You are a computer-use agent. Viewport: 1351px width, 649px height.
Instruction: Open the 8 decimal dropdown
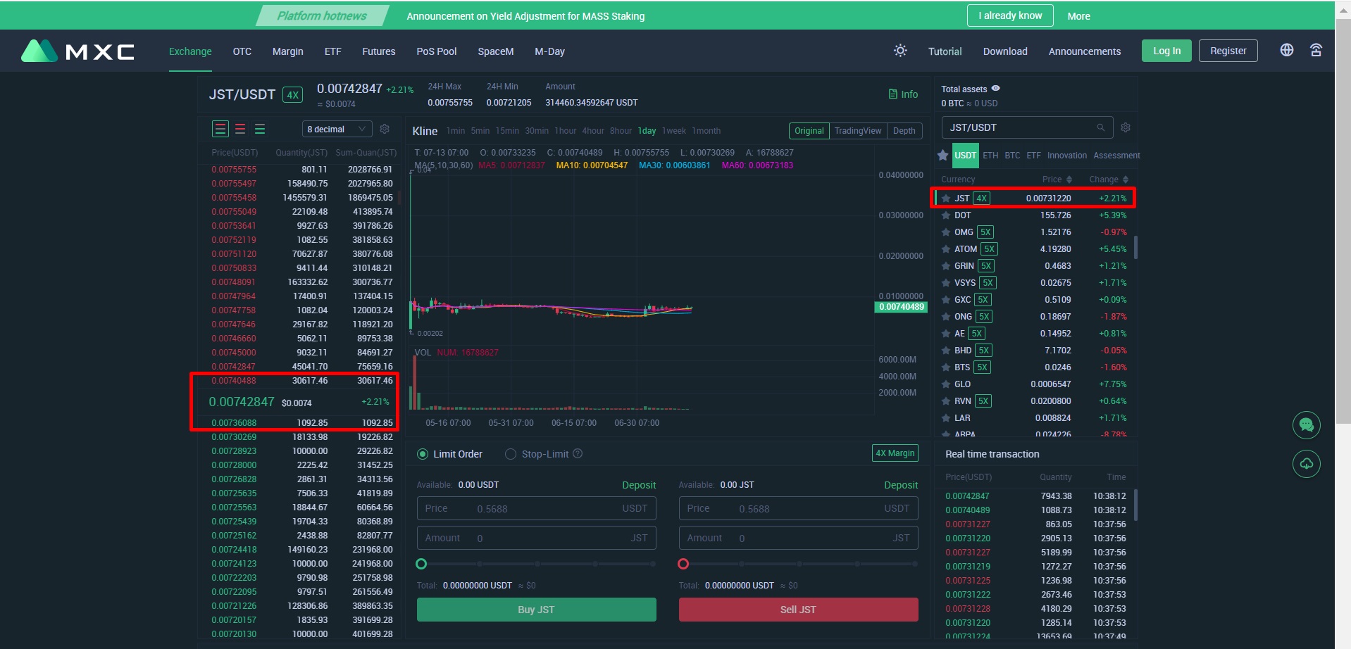click(337, 129)
